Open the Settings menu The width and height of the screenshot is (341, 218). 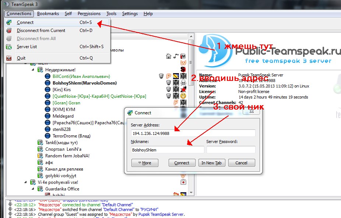click(130, 14)
